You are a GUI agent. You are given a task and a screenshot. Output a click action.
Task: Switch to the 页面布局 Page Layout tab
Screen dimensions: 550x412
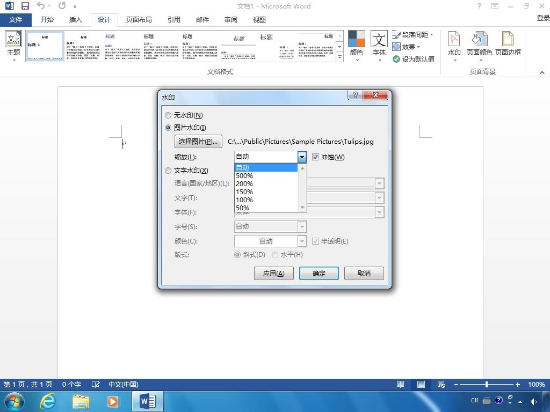point(139,20)
